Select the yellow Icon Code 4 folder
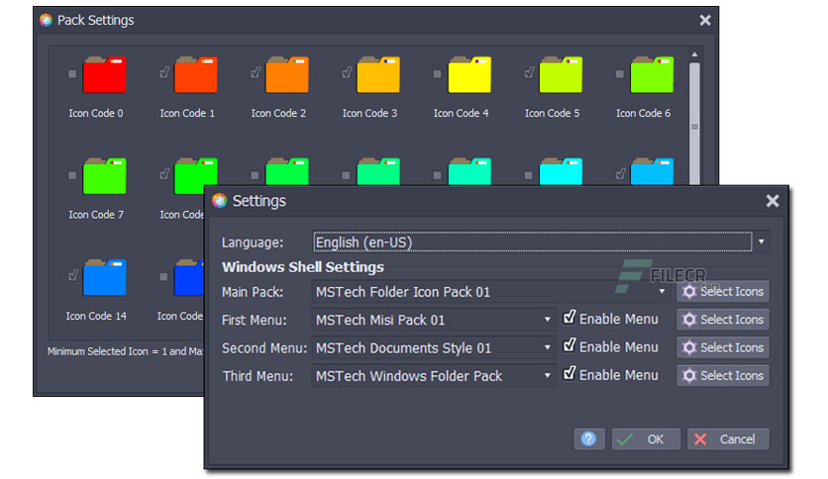 469,74
